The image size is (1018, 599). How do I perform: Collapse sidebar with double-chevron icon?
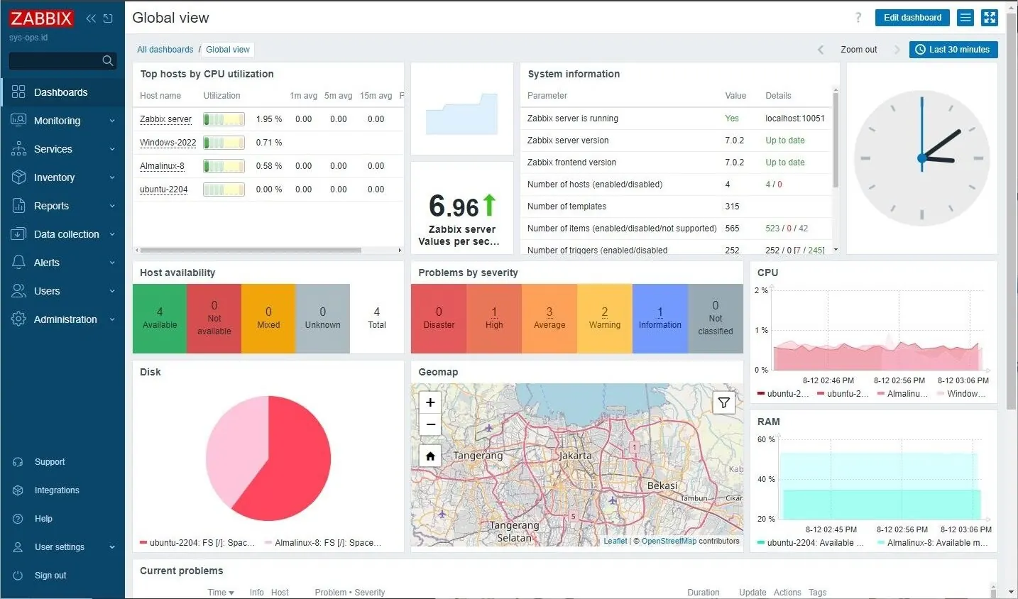[91, 18]
